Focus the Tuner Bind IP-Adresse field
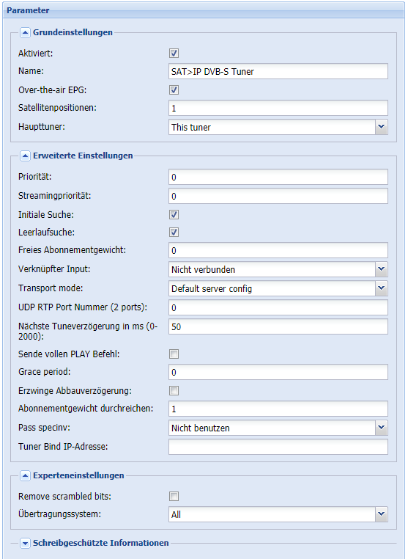408x559 pixels. pyautogui.click(x=278, y=447)
